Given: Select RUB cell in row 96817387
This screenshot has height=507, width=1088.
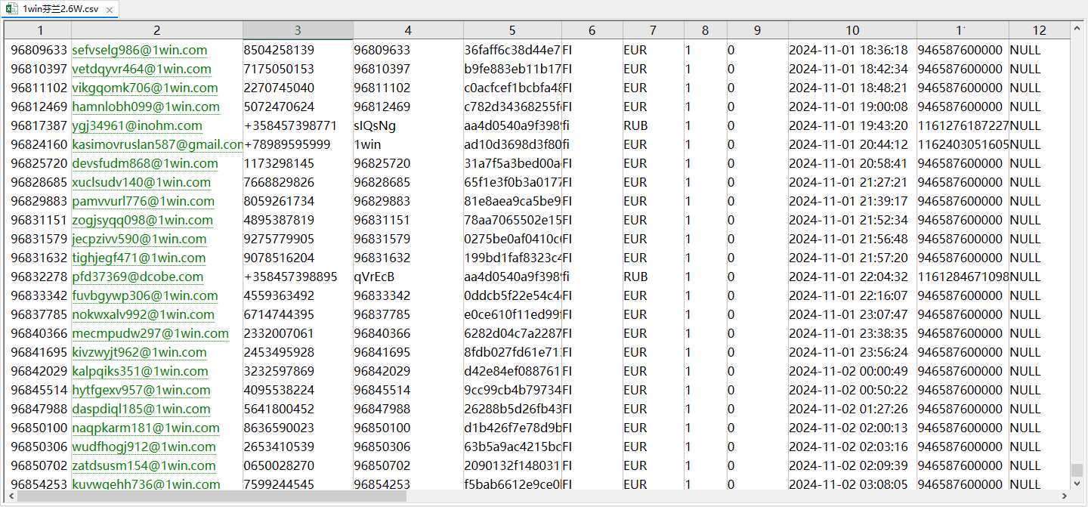Looking at the screenshot, I should (x=653, y=125).
